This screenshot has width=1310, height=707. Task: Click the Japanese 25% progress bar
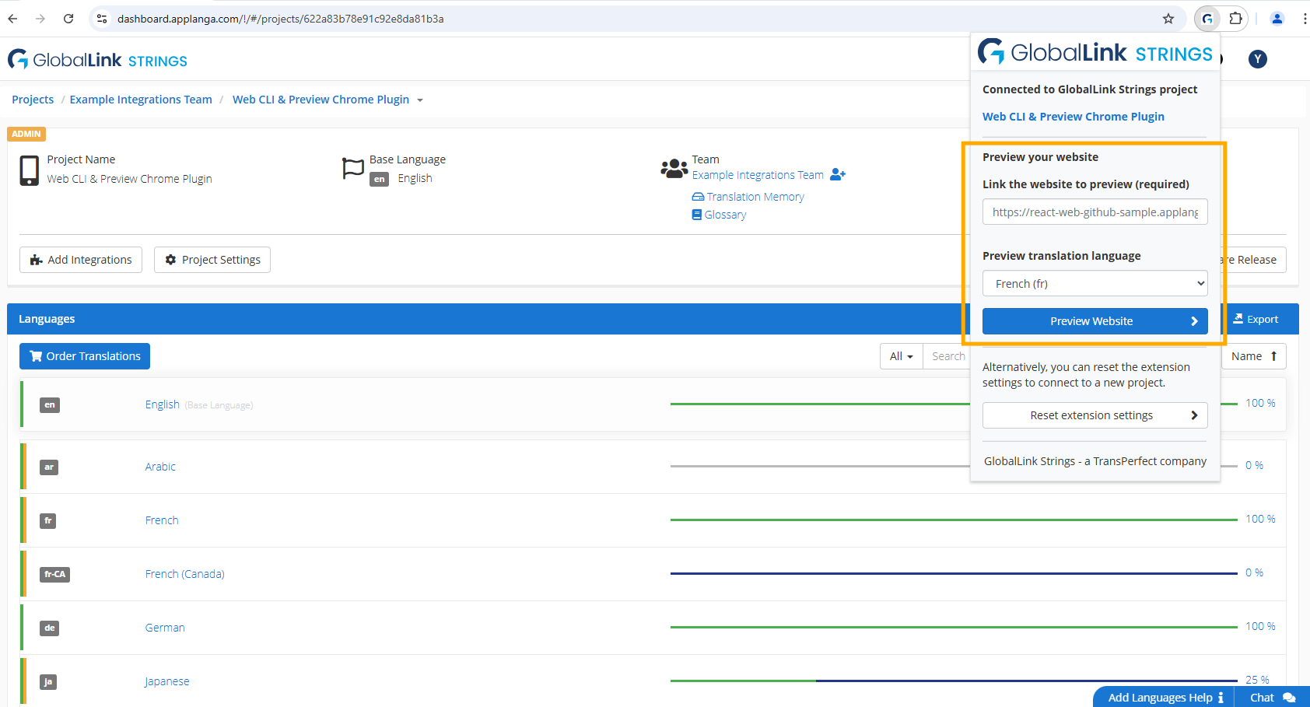(x=954, y=681)
